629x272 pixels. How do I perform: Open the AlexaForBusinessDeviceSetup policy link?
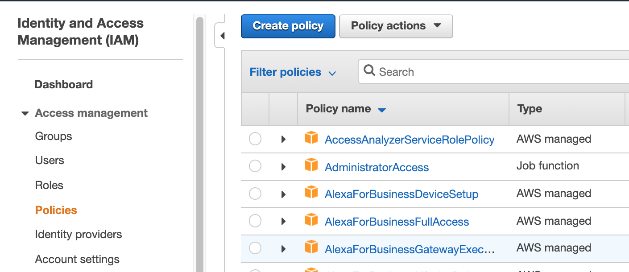tap(401, 194)
